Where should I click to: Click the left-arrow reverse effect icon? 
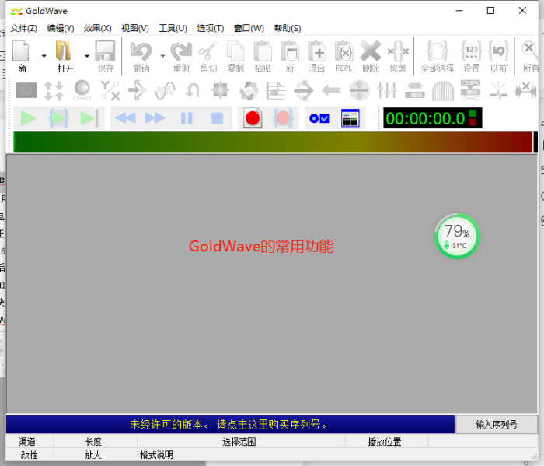point(331,90)
